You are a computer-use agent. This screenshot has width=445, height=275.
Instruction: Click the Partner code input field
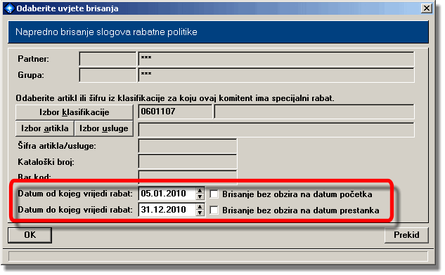click(x=108, y=59)
